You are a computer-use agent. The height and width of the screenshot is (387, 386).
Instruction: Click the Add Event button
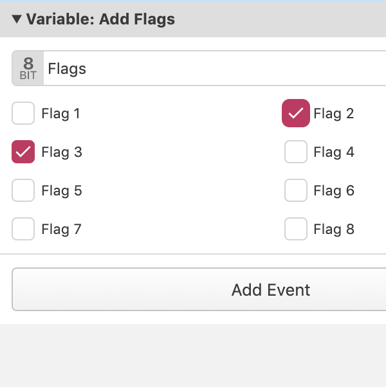(x=199, y=289)
